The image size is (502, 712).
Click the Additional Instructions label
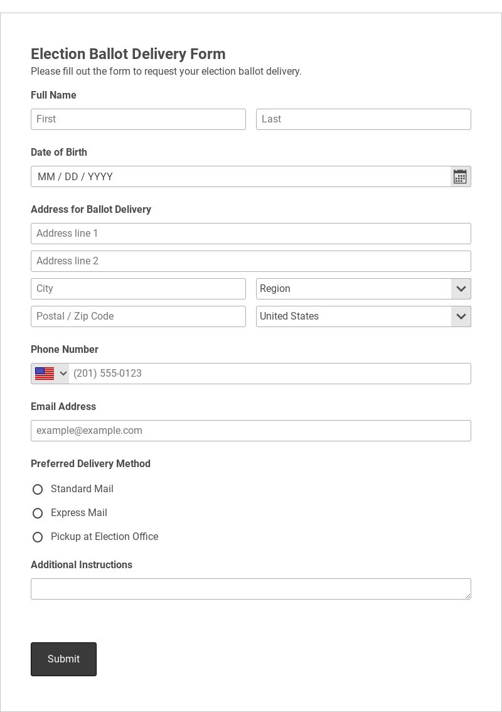(82, 564)
